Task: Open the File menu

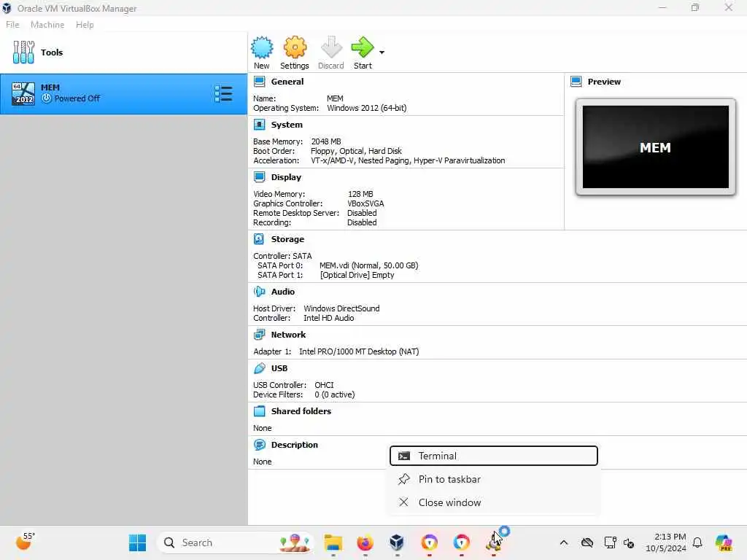Action: click(12, 25)
